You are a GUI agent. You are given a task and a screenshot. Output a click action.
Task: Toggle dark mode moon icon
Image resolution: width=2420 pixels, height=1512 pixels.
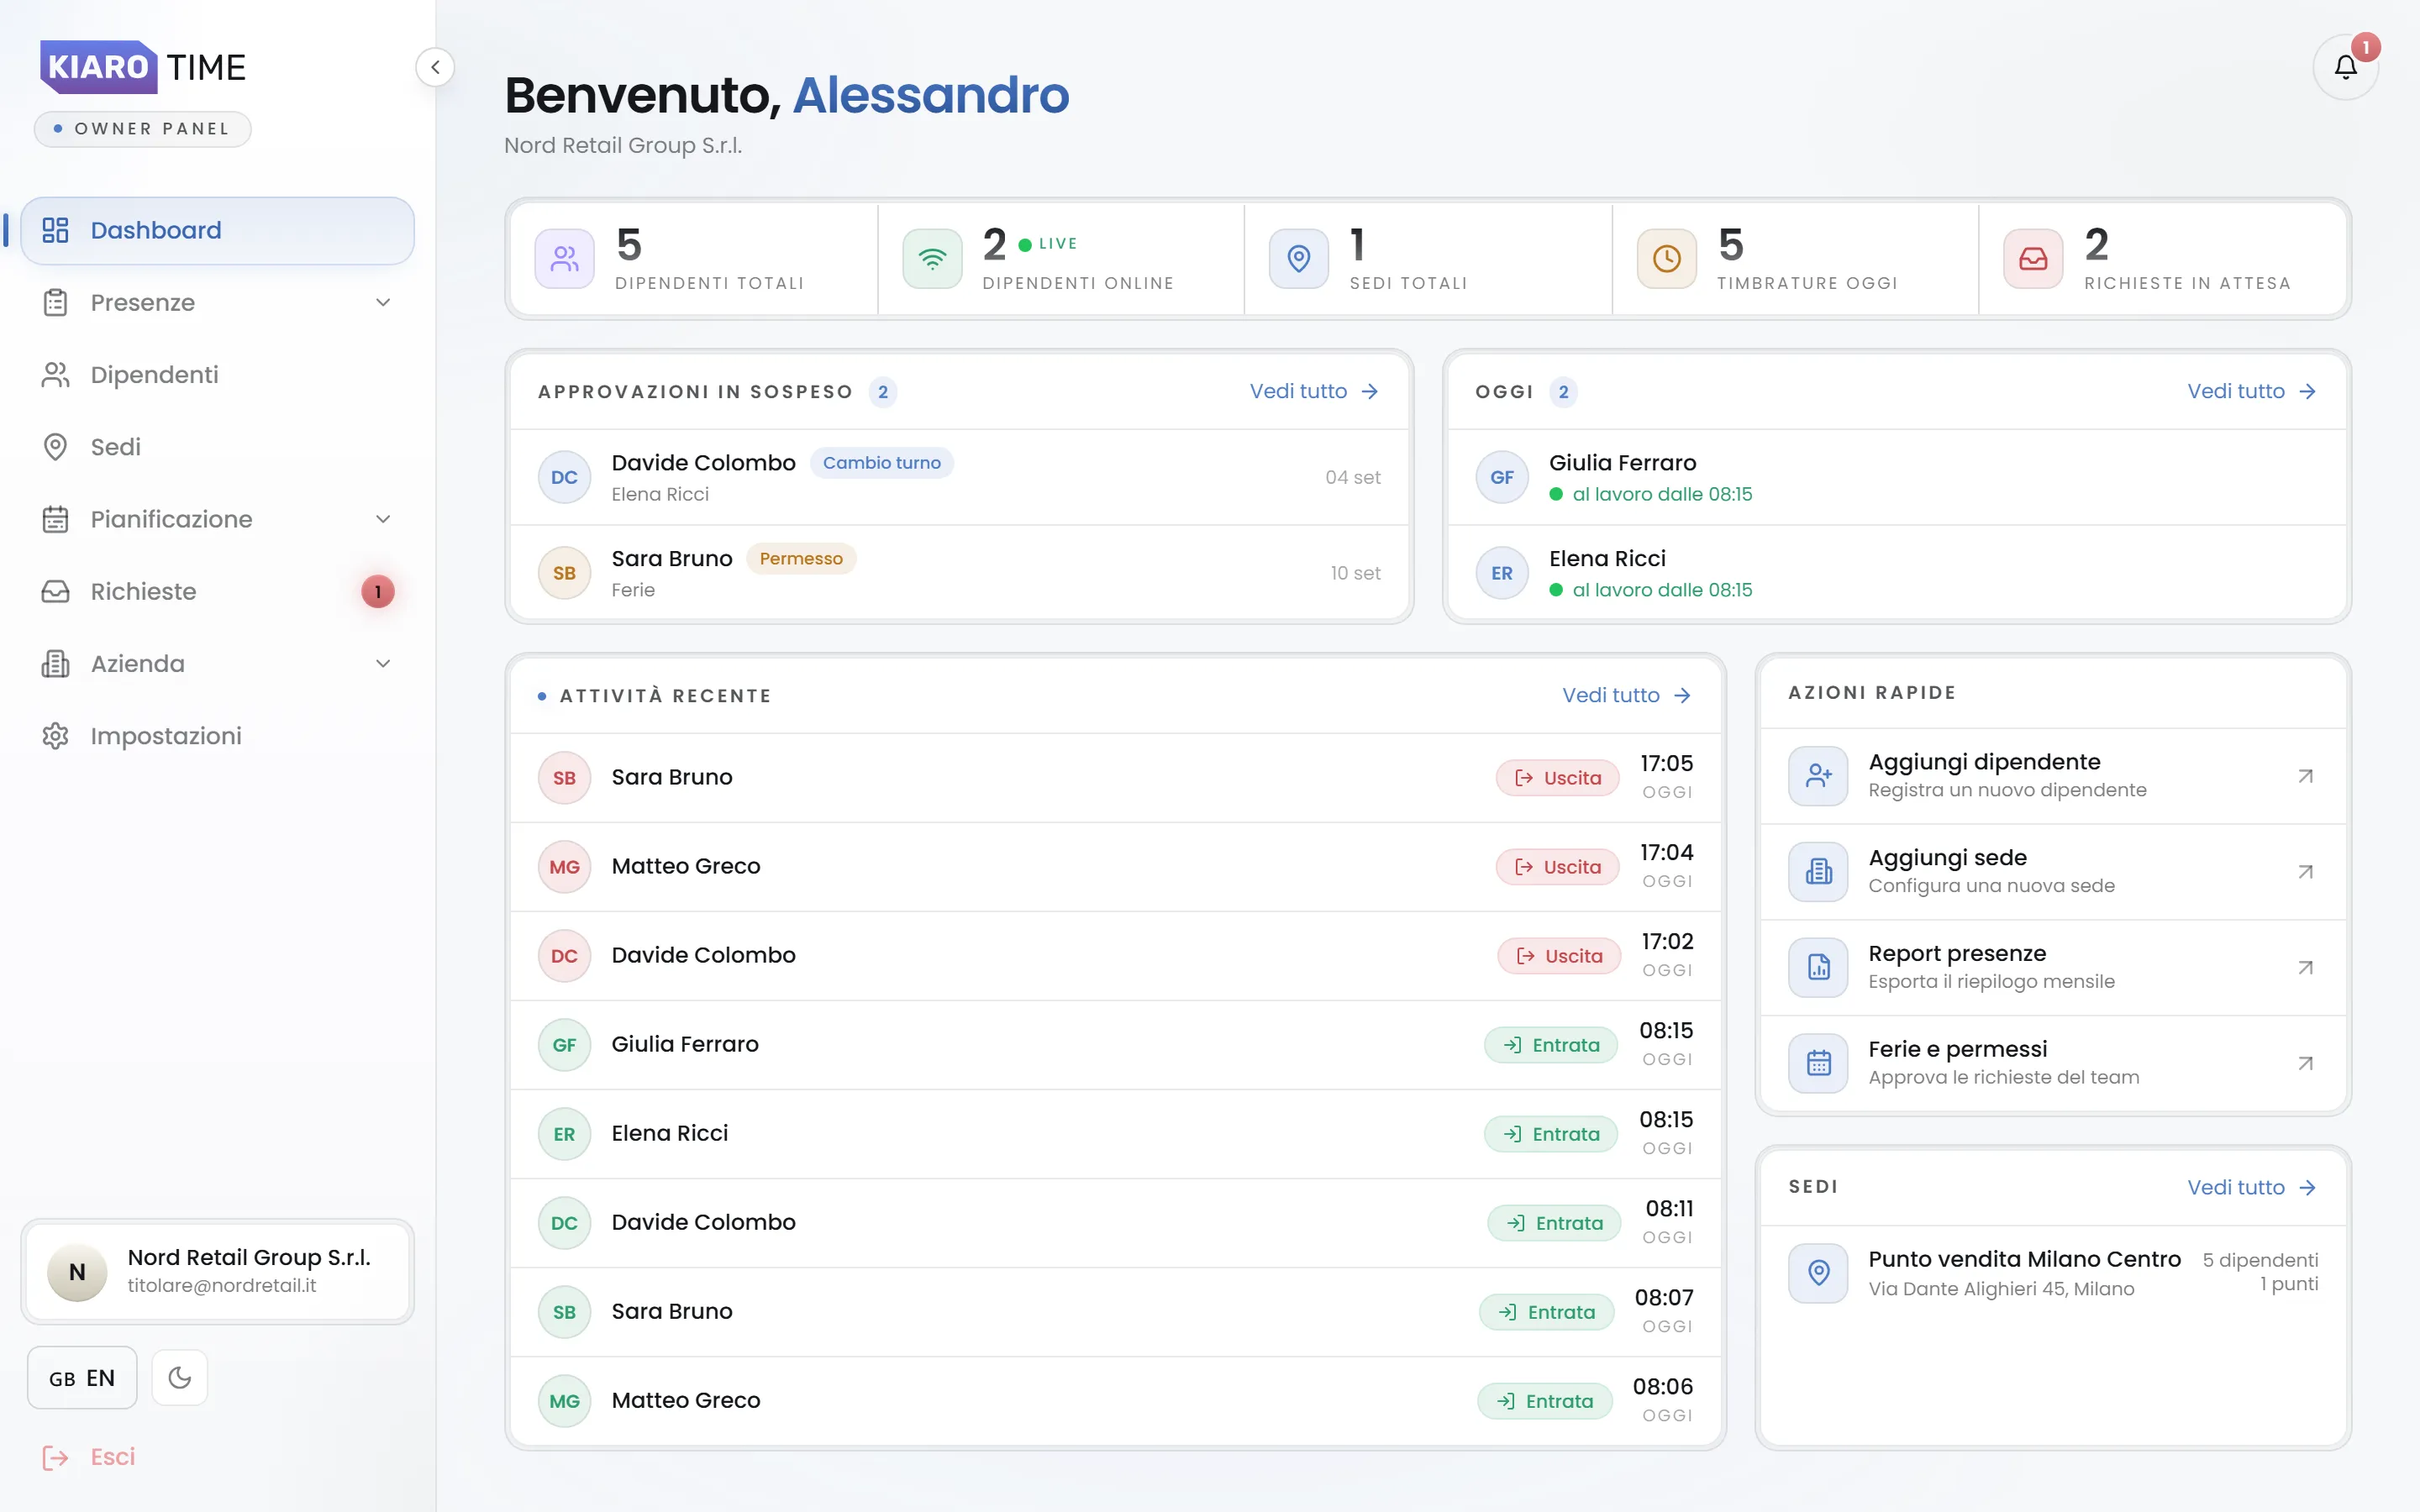click(180, 1377)
